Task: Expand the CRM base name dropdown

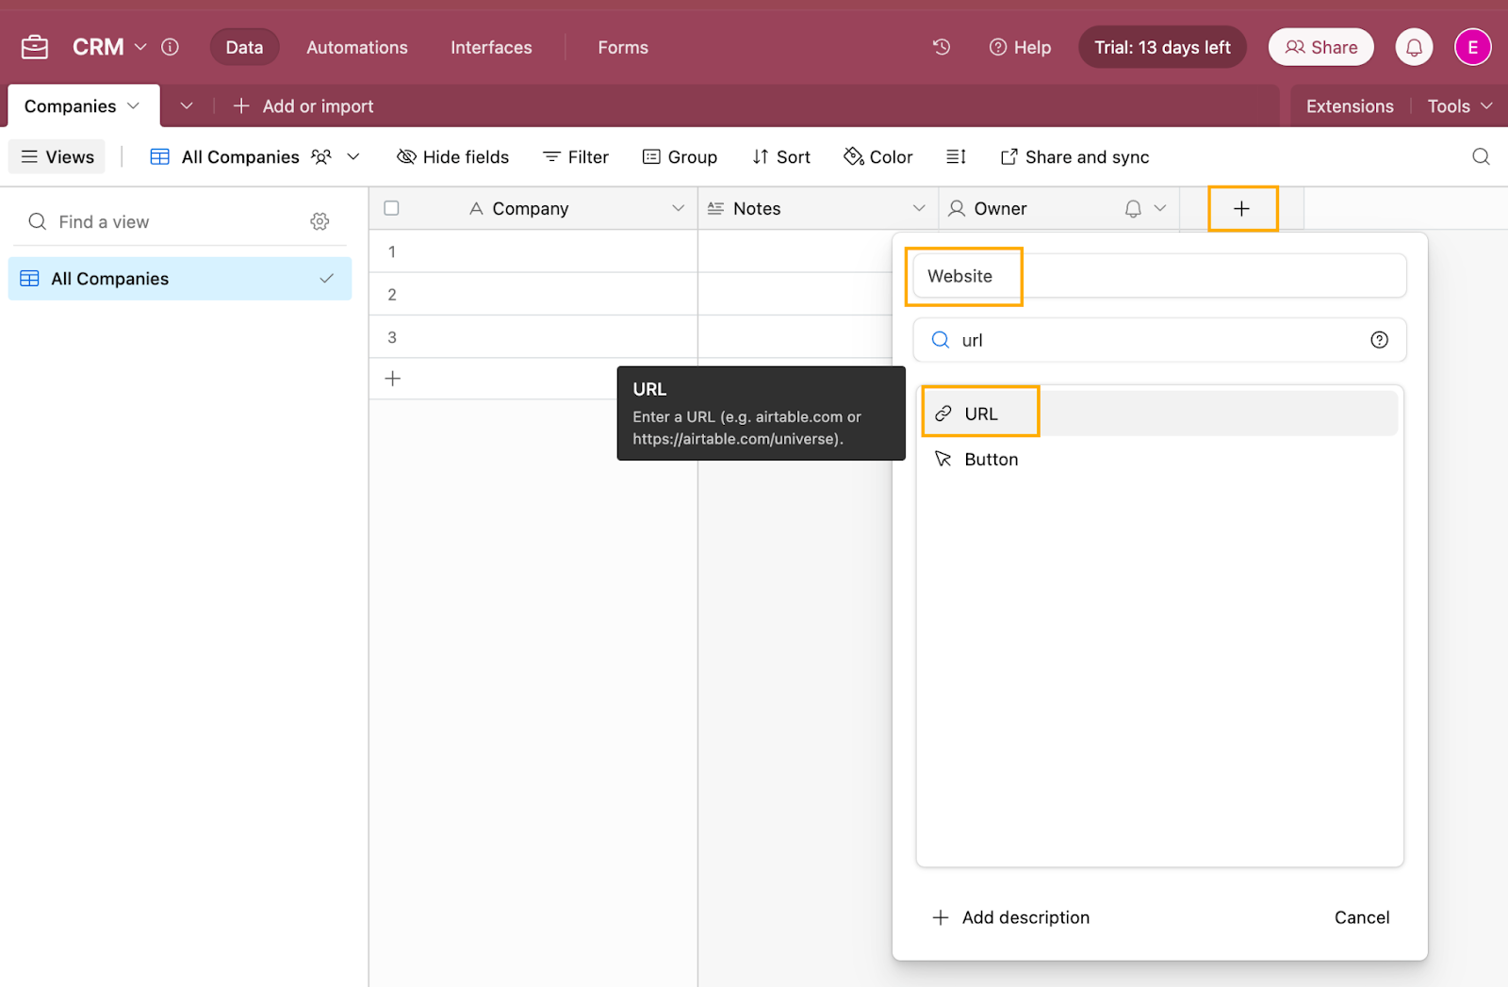Action: coord(140,47)
